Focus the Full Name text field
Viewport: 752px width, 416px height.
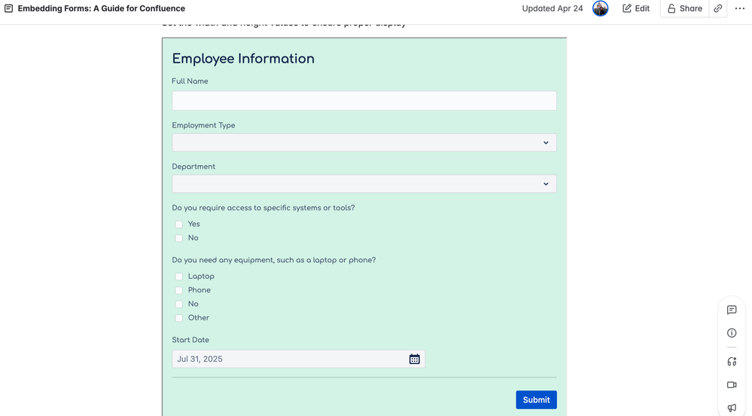[x=364, y=101]
